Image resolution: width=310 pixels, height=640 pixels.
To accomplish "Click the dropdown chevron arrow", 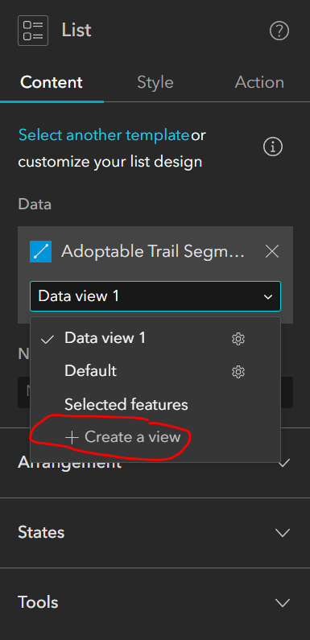I will pyautogui.click(x=268, y=297).
